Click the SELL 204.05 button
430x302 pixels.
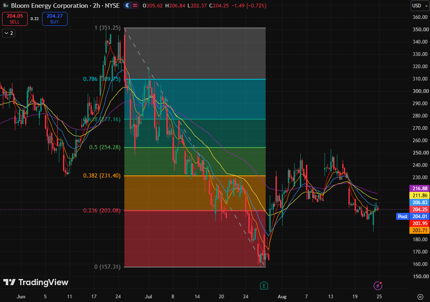(15, 19)
